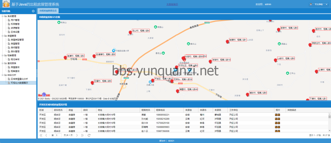This screenshot has height=143, width=331.
Task: Click the refresh icon in table pager
Action: click(x=89, y=135)
